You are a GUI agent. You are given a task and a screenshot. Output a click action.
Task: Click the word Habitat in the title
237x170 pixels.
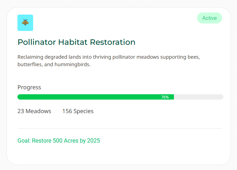coord(74,42)
